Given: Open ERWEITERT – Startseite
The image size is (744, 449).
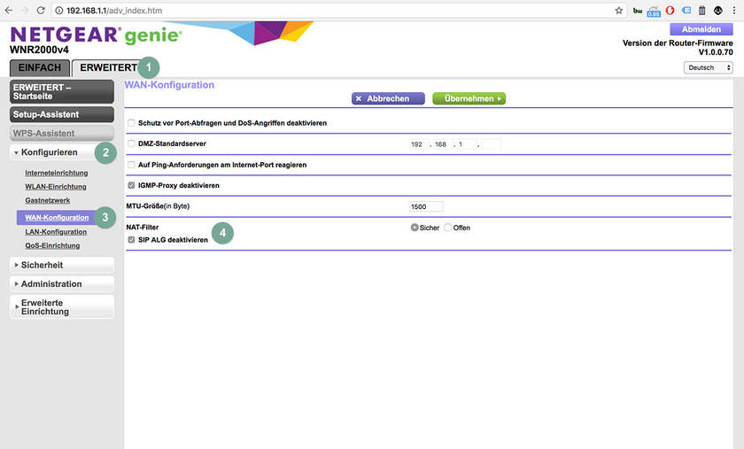Looking at the screenshot, I should click(x=62, y=91).
